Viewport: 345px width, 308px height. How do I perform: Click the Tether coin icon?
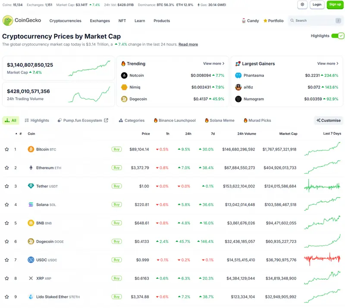31,186
